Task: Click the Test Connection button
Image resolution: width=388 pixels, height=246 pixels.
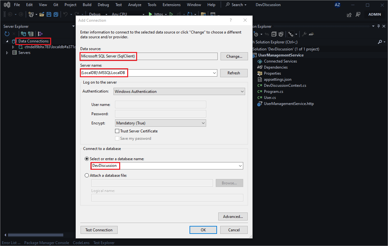Action: tap(99, 230)
